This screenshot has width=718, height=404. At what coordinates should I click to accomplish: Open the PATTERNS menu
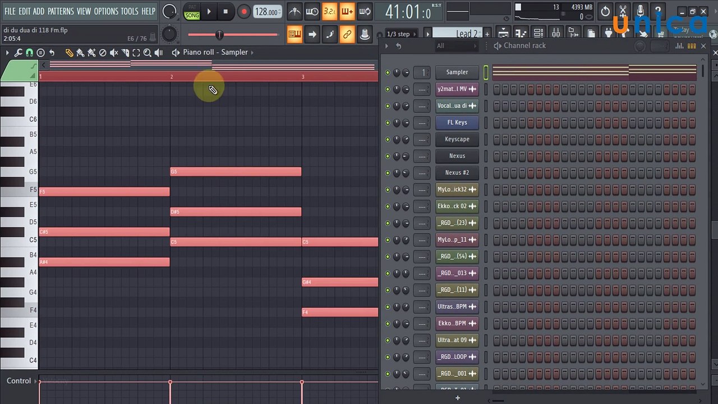click(x=61, y=11)
